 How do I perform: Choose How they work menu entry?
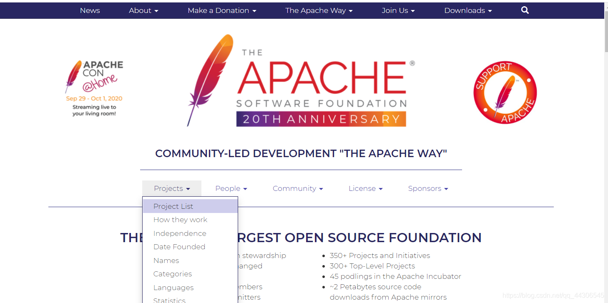coord(190,220)
